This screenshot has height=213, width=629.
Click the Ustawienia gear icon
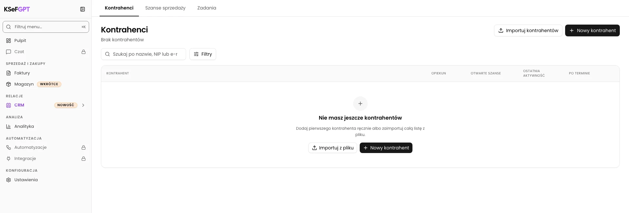click(x=9, y=180)
